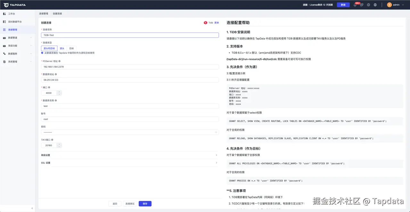The height and width of the screenshot is (212, 410).
Task: Expand 数据服务 sidebar submenu
Action: point(31,54)
